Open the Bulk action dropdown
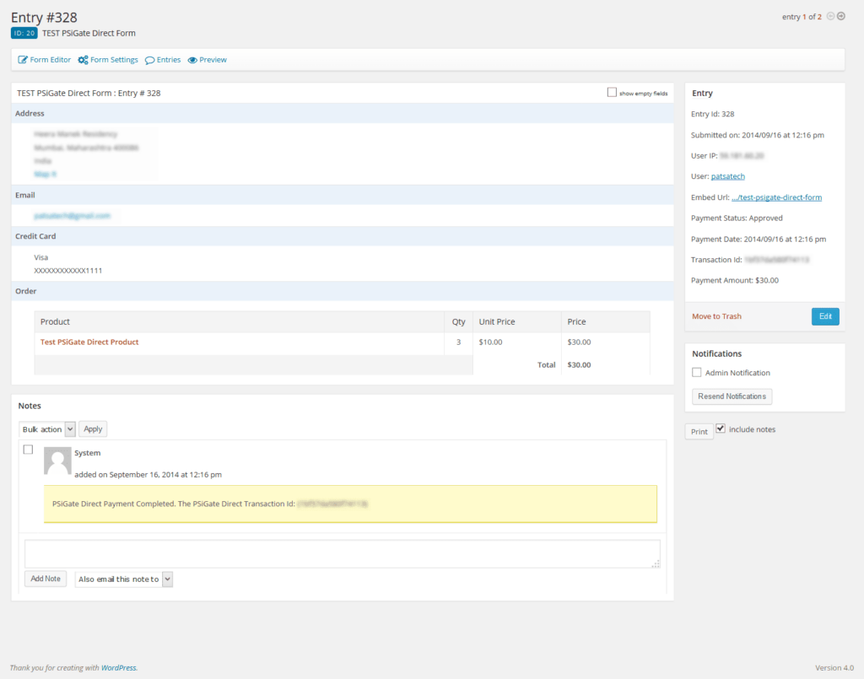 coord(47,428)
